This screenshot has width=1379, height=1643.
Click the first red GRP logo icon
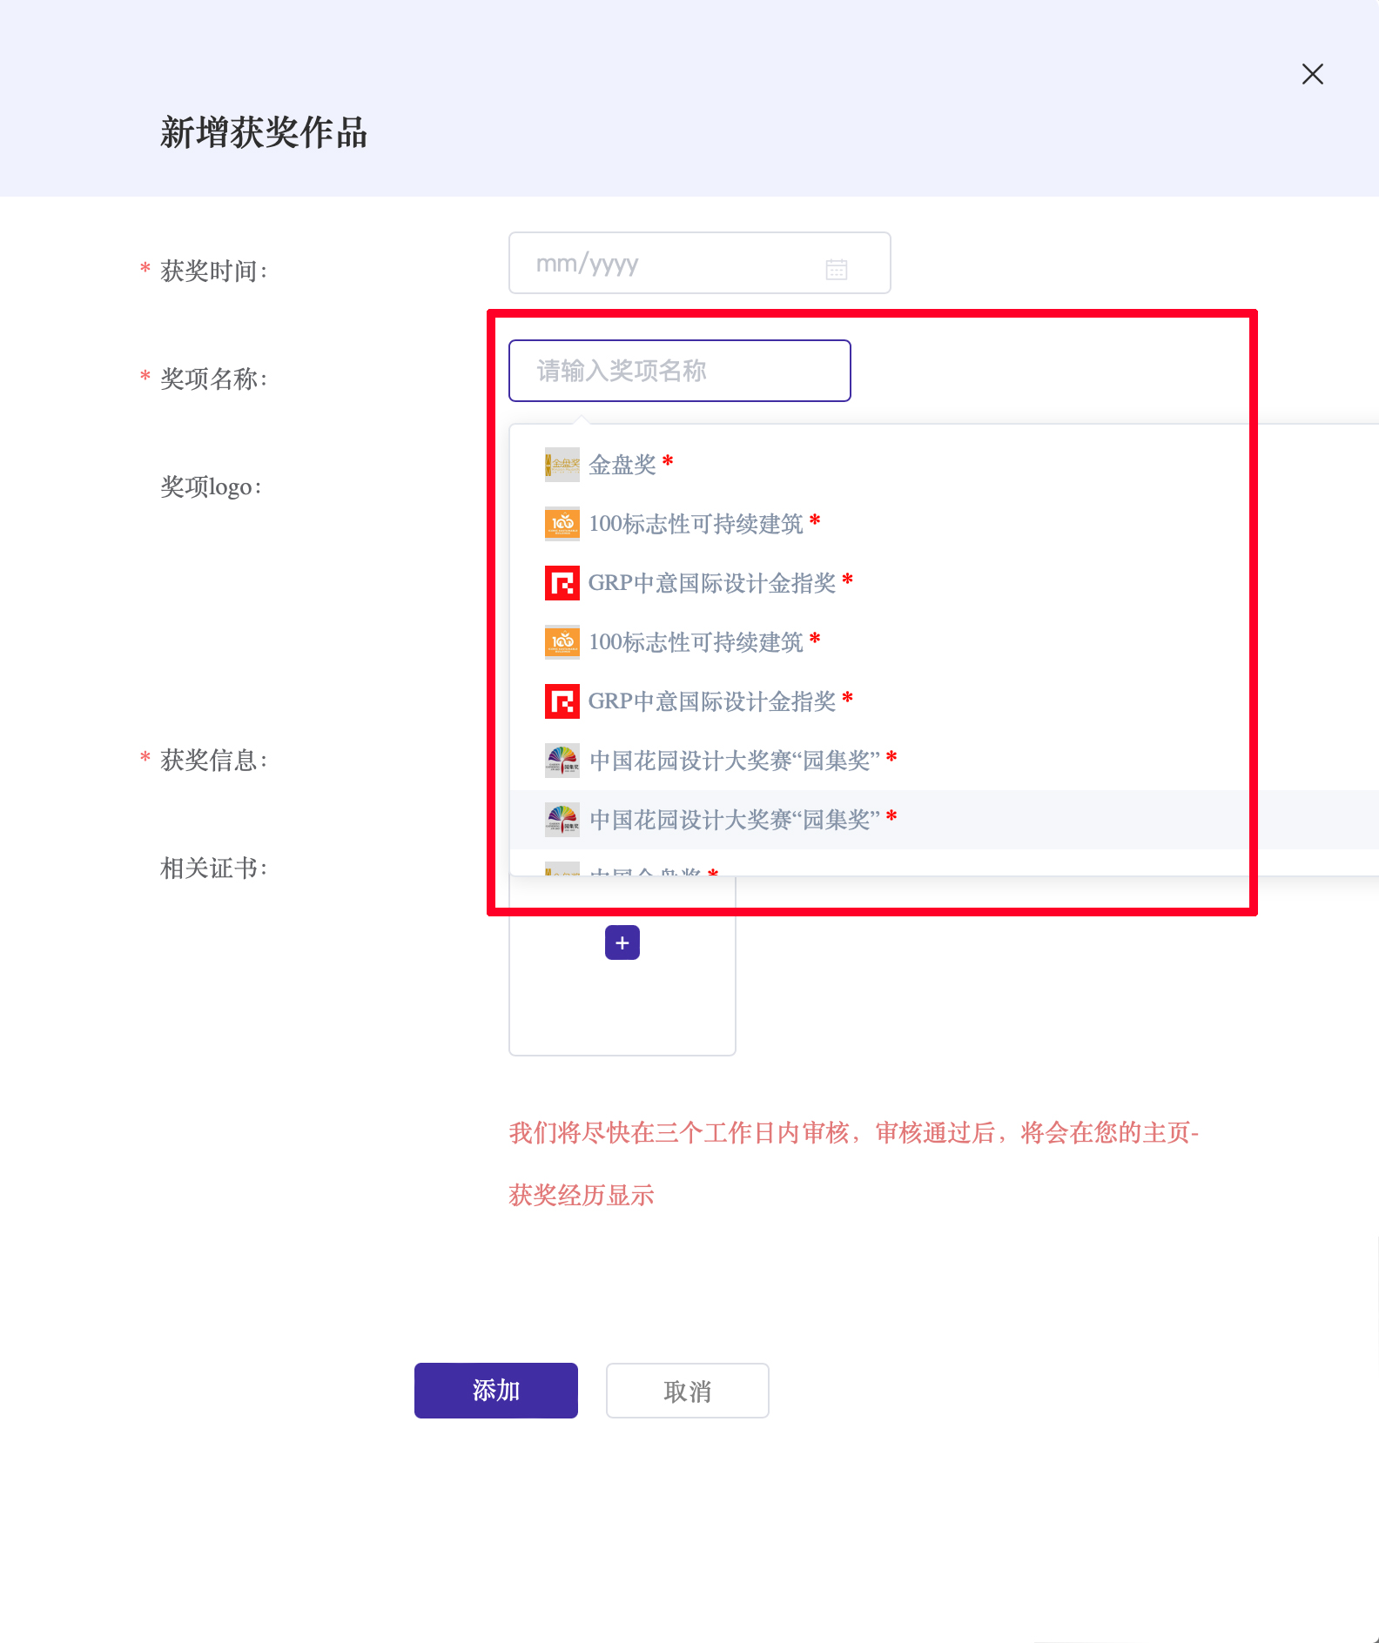coord(562,583)
